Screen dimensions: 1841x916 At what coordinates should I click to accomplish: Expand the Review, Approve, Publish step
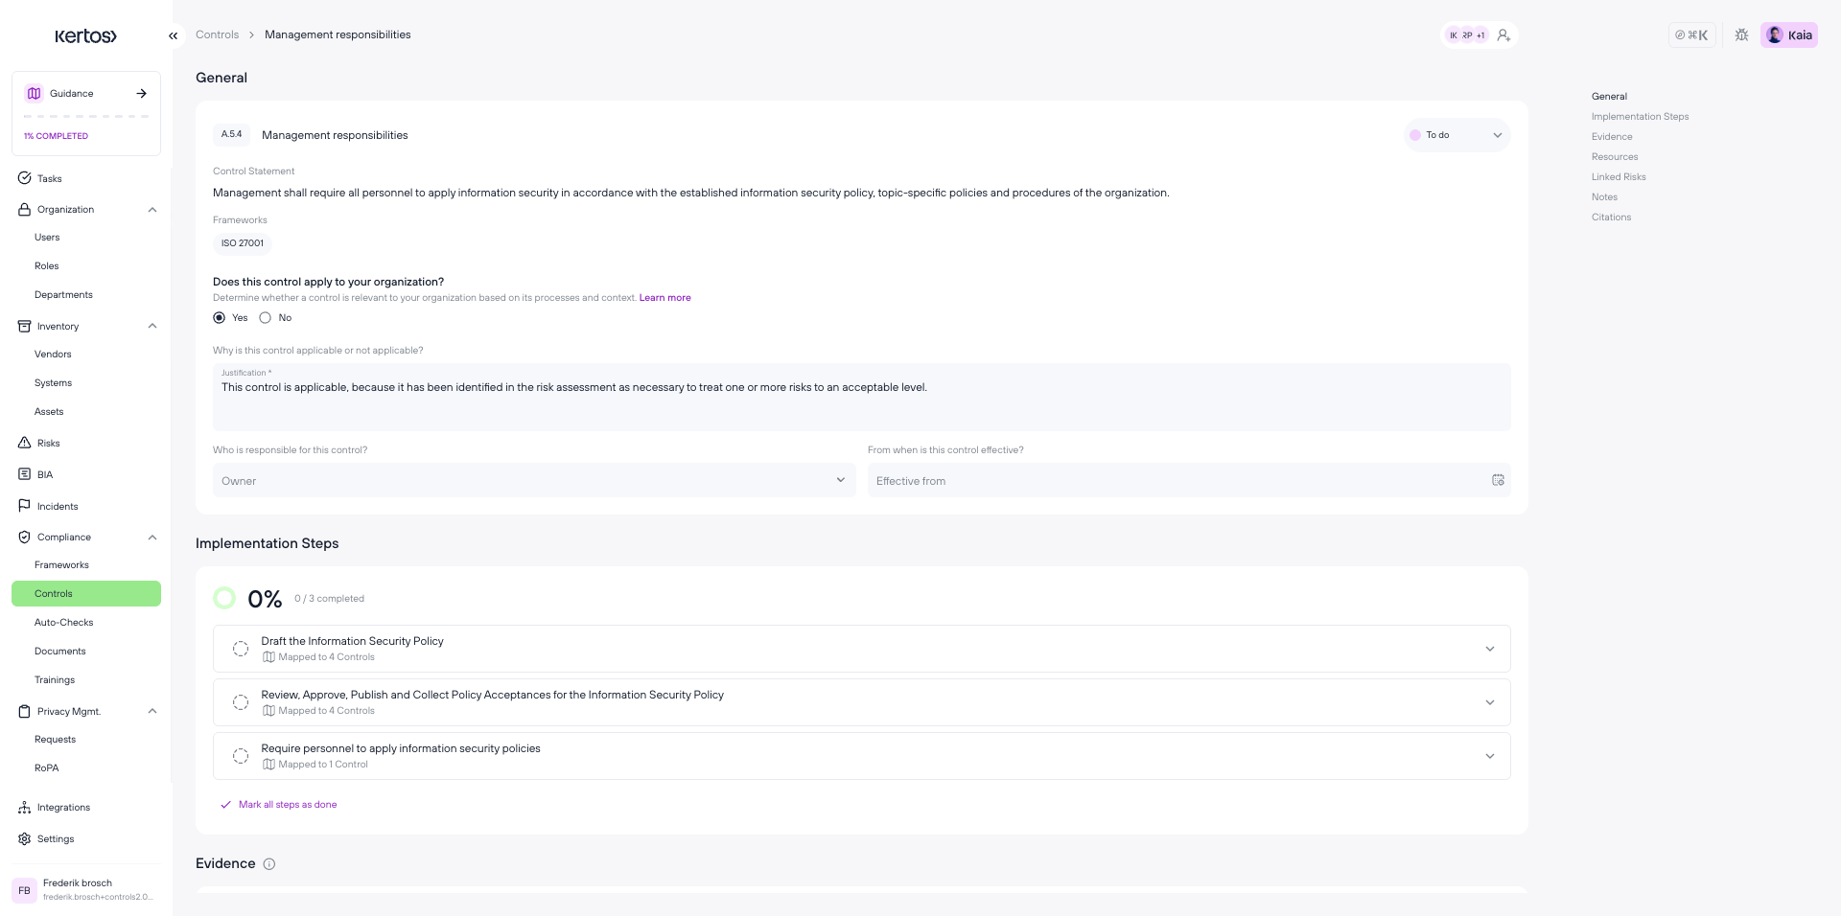[1489, 702]
